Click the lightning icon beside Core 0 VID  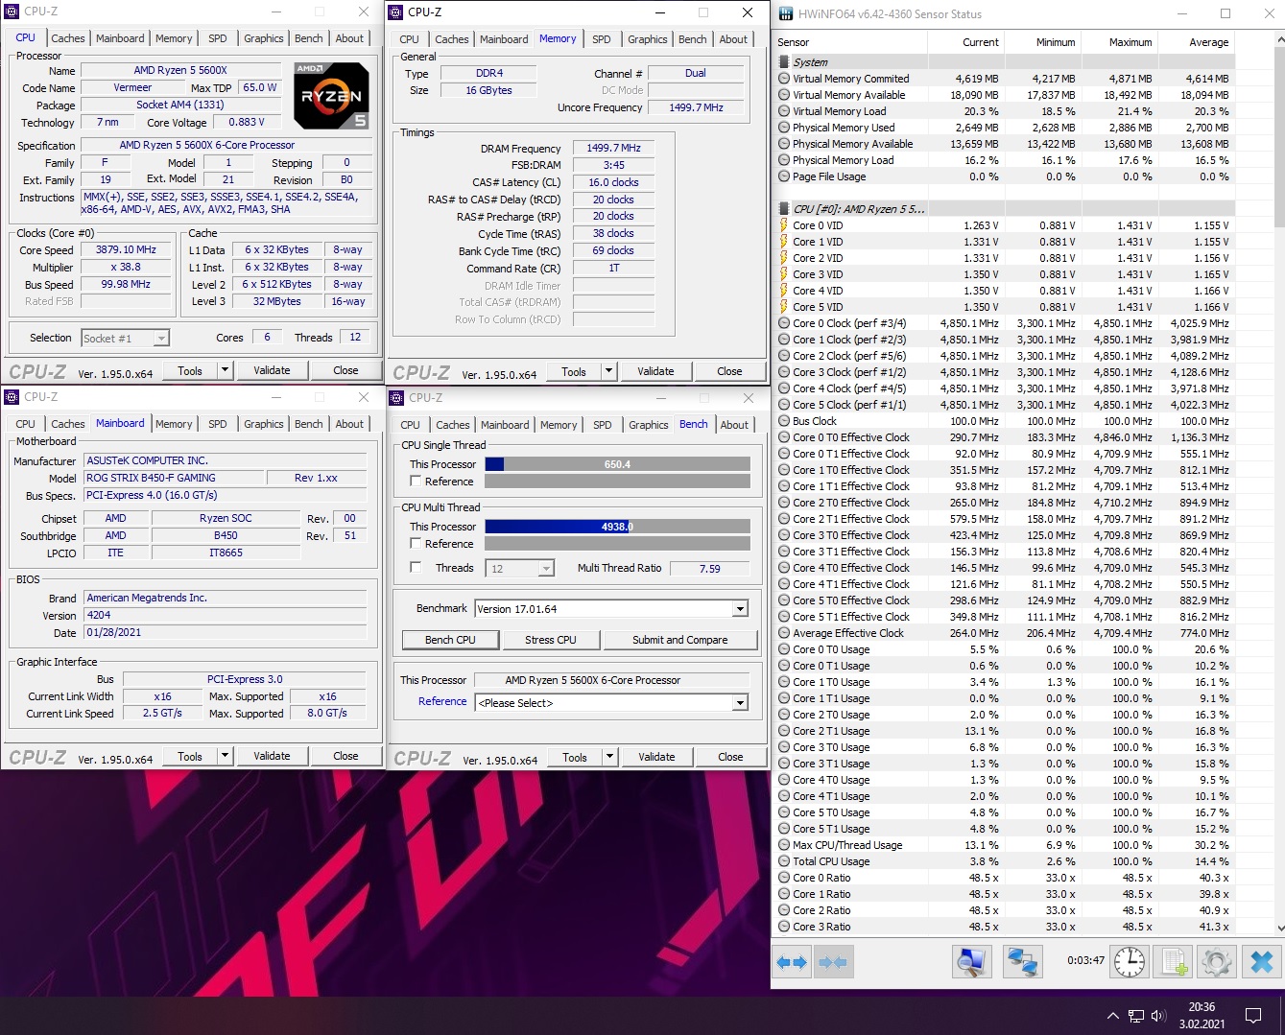pos(784,225)
